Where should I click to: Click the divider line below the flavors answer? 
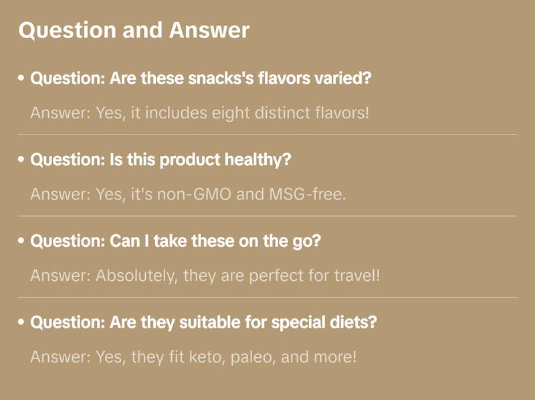coord(267,134)
